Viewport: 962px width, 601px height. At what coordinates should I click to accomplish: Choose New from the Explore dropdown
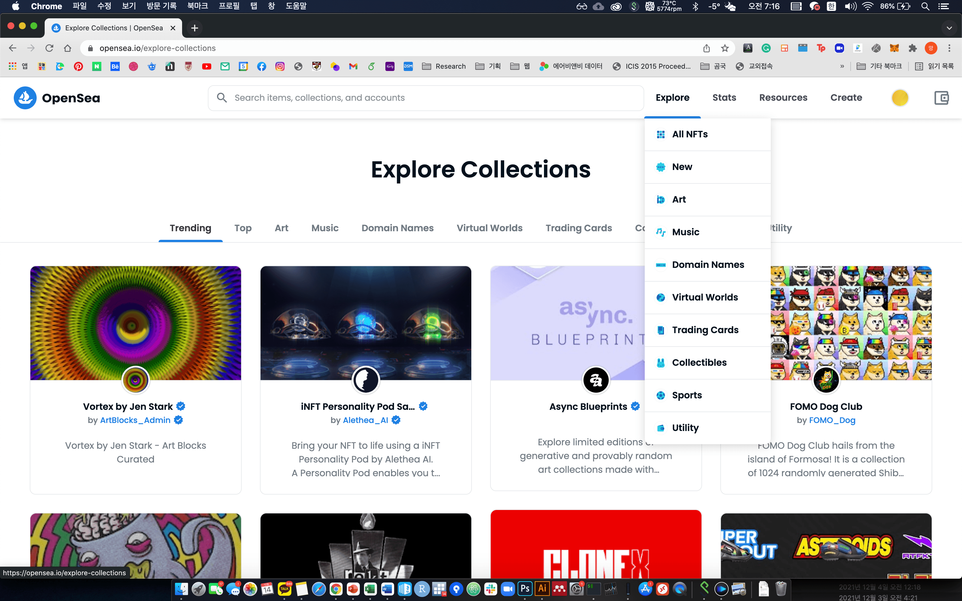[x=707, y=167]
